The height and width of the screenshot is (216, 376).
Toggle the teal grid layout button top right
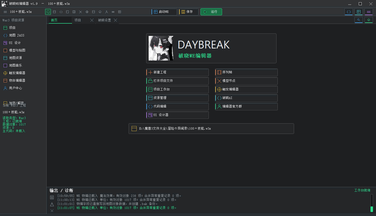pyautogui.click(x=359, y=12)
